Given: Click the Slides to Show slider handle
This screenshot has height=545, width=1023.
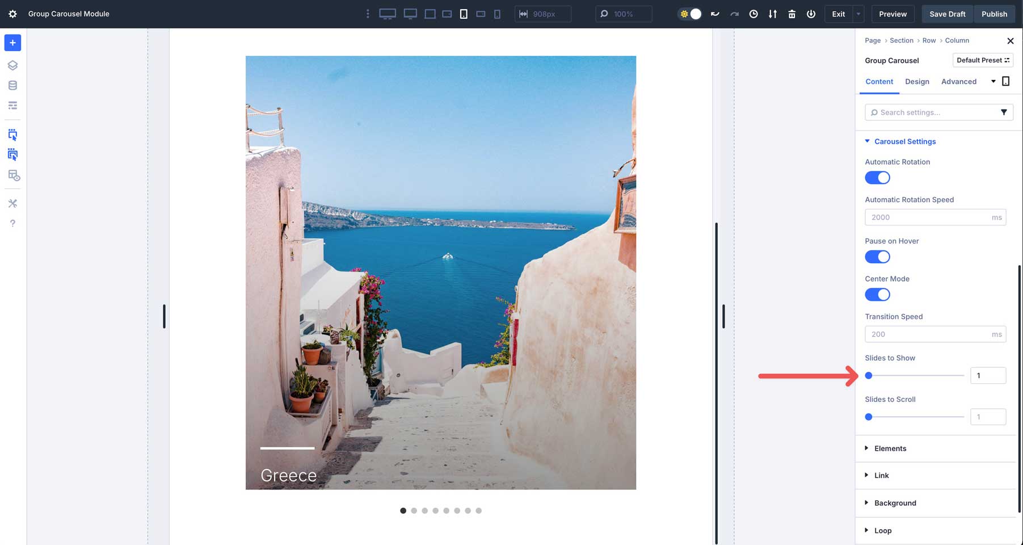Looking at the screenshot, I should [869, 375].
